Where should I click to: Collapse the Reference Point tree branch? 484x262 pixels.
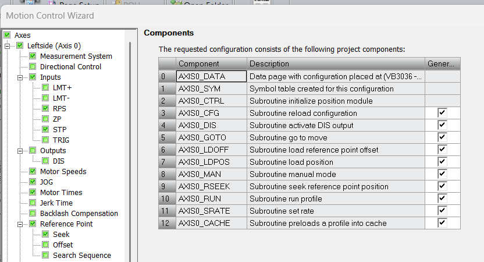[20, 224]
